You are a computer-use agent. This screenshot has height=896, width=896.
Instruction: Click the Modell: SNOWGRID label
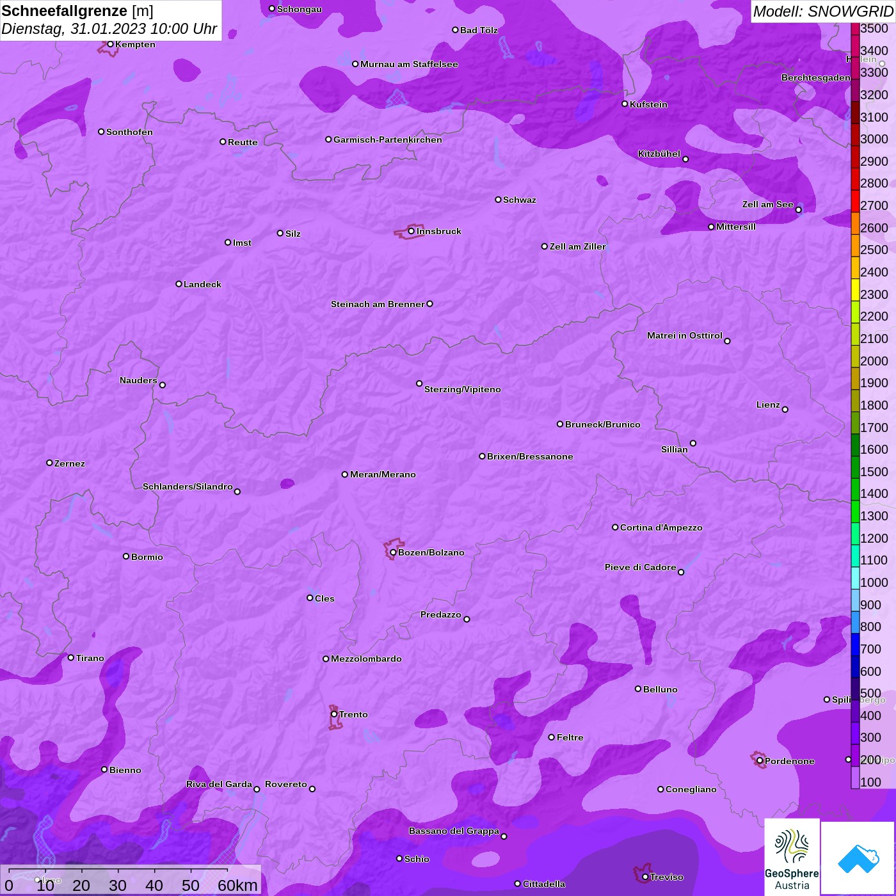(x=822, y=12)
